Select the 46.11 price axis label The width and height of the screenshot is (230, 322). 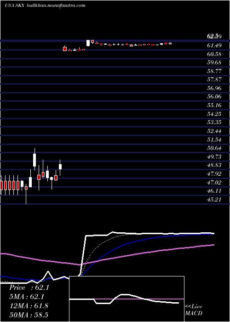tap(214, 191)
